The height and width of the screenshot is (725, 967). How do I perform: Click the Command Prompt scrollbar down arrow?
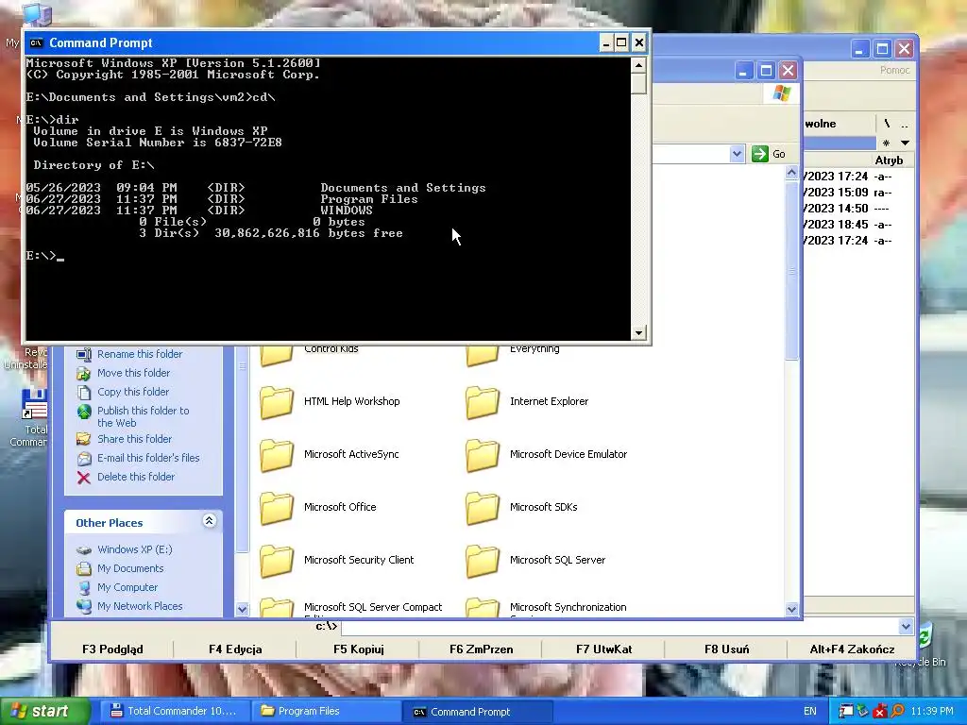(x=638, y=332)
